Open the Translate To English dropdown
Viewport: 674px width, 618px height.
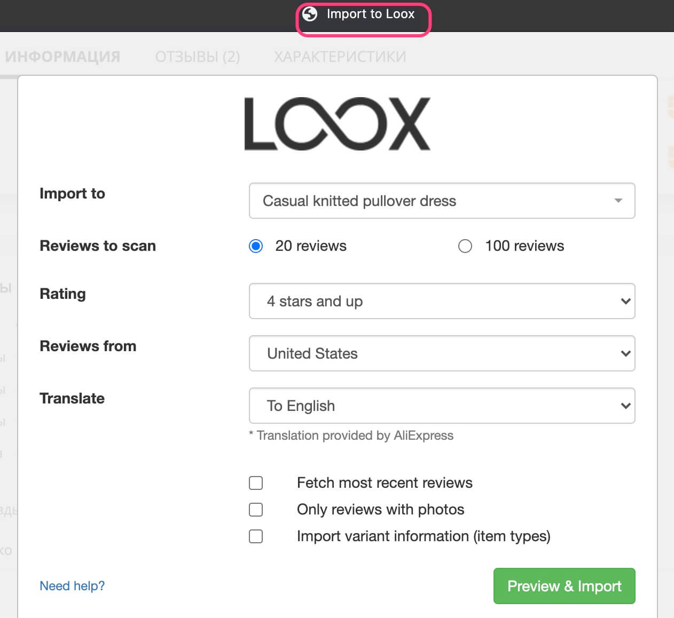coord(442,406)
